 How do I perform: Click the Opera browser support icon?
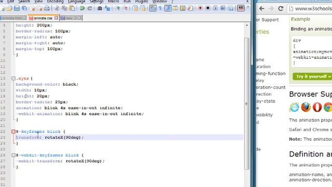click(x=317, y=107)
